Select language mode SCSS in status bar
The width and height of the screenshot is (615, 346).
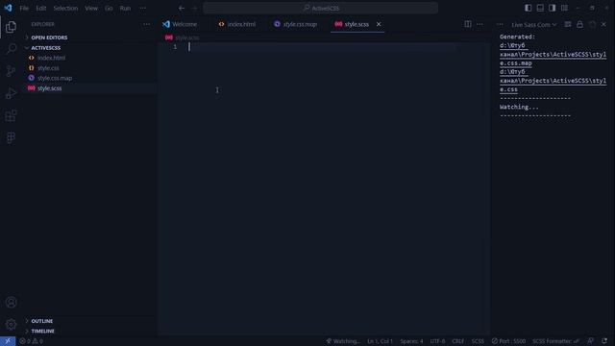coord(478,341)
